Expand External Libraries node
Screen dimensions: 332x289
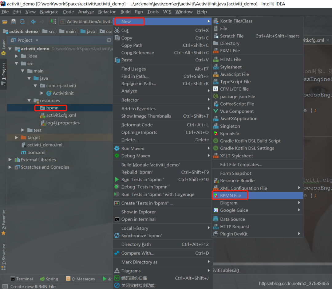pos(10,159)
